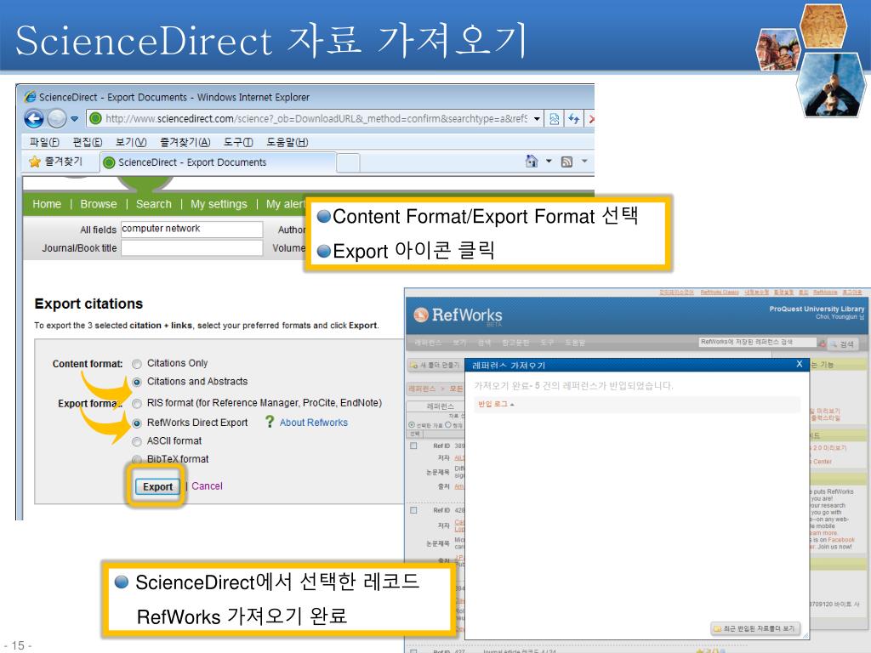
Task: Close the 레퍼런스 가져오기 dialog
Action: click(x=800, y=364)
